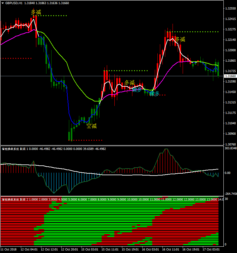Click the topmost yellow 多减 label
237x253 pixels.
coord(36,12)
